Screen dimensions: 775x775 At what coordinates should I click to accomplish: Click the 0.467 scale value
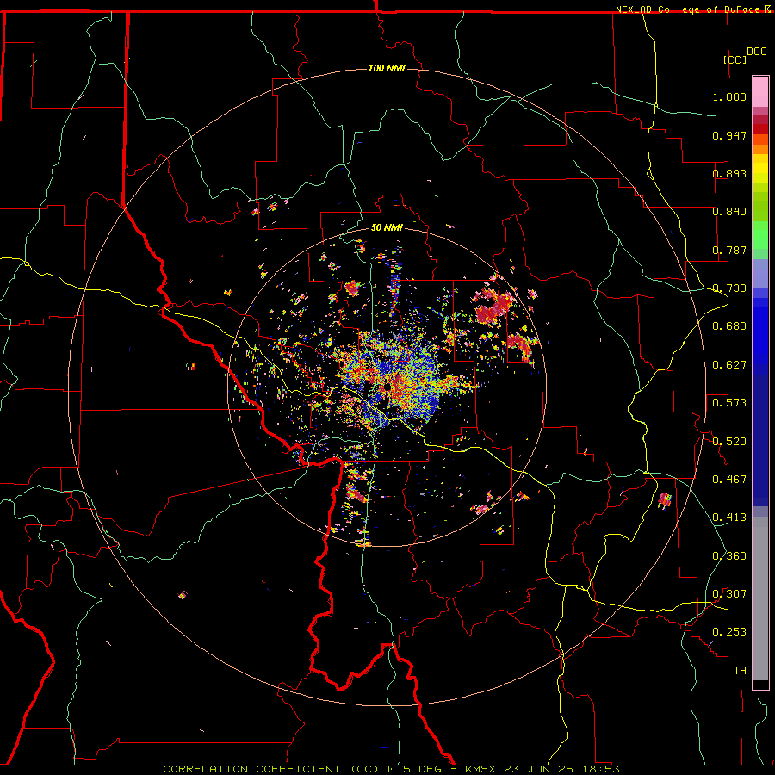729,480
